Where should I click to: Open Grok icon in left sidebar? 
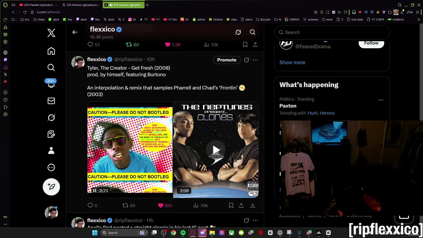pyautogui.click(x=51, y=118)
